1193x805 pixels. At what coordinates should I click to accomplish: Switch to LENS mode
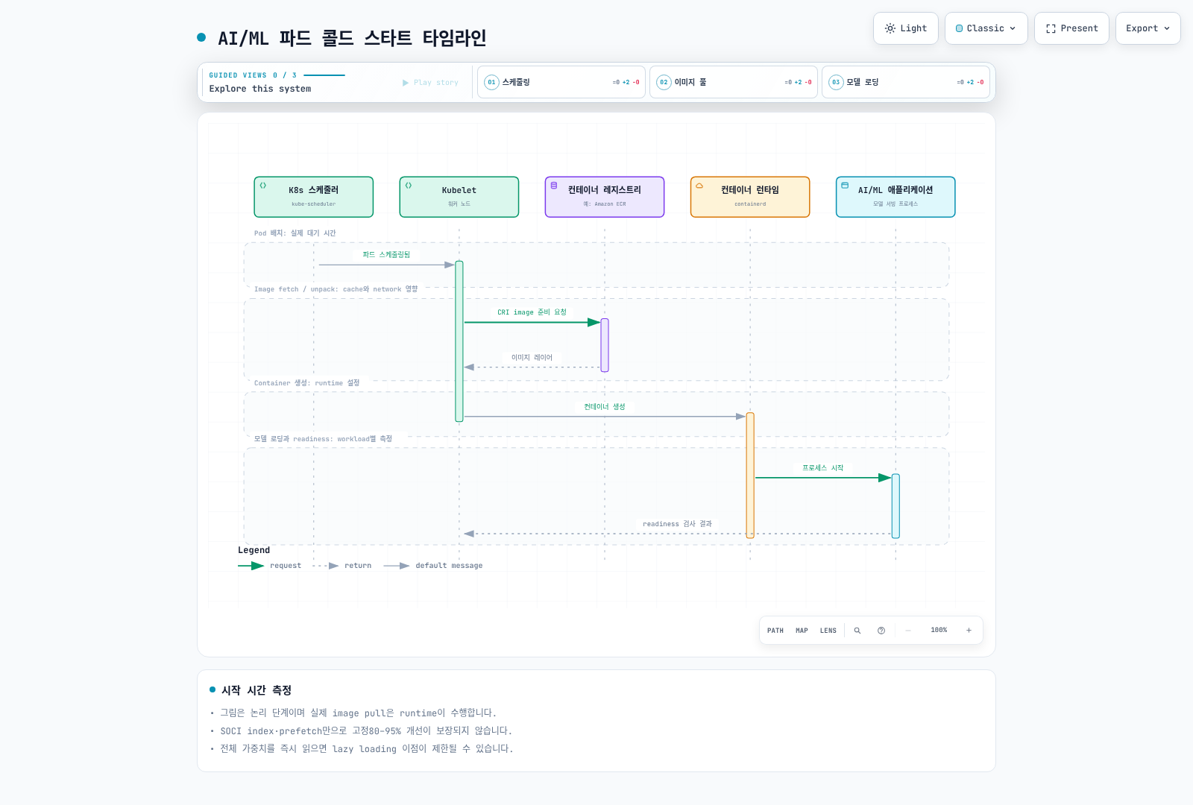point(828,631)
